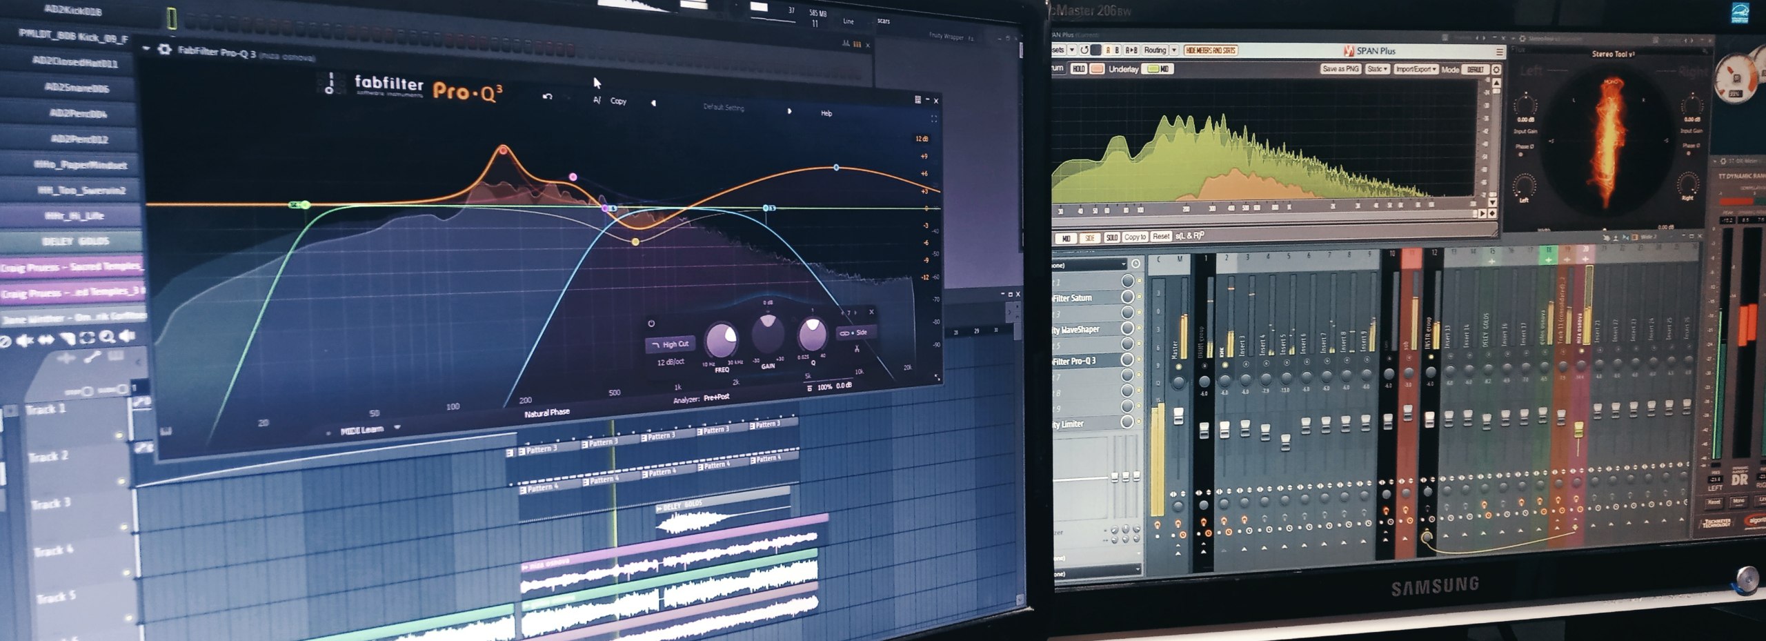Click the Pro-Q 3 undo arrow icon
The image size is (1766, 641).
[548, 97]
